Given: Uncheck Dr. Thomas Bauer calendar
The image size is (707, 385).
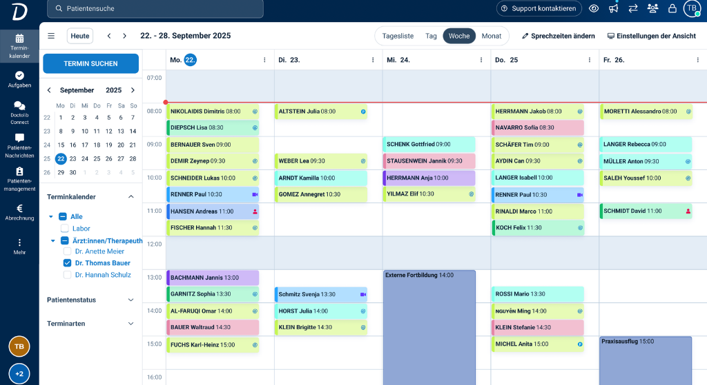Looking at the screenshot, I should click(x=68, y=263).
